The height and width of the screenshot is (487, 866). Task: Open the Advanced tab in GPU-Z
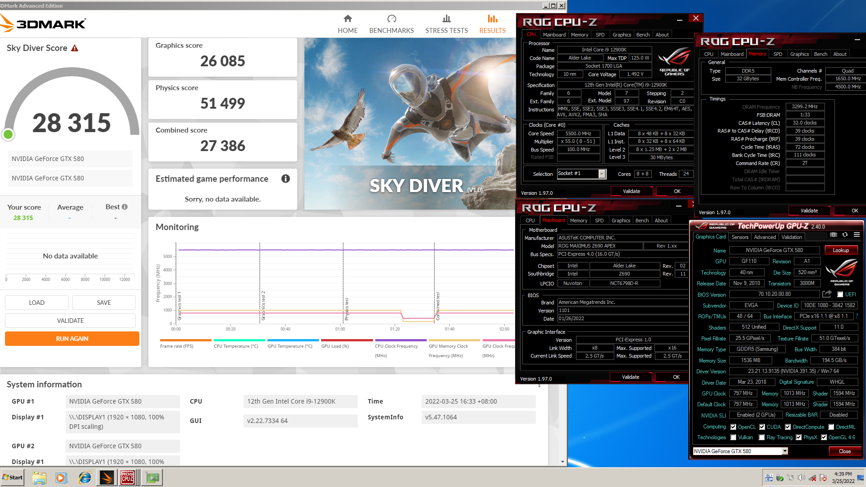pyautogui.click(x=765, y=237)
